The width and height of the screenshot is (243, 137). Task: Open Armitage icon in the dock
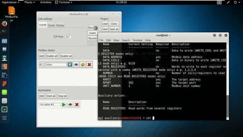[x=4, y=58]
